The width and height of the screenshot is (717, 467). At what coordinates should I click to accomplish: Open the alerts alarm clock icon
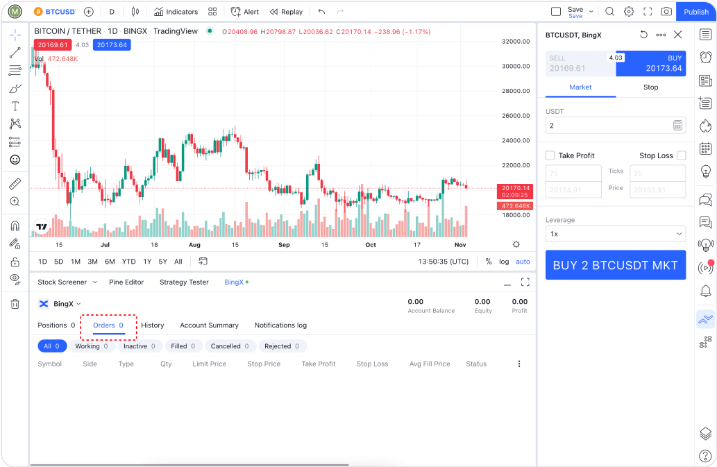click(705, 58)
